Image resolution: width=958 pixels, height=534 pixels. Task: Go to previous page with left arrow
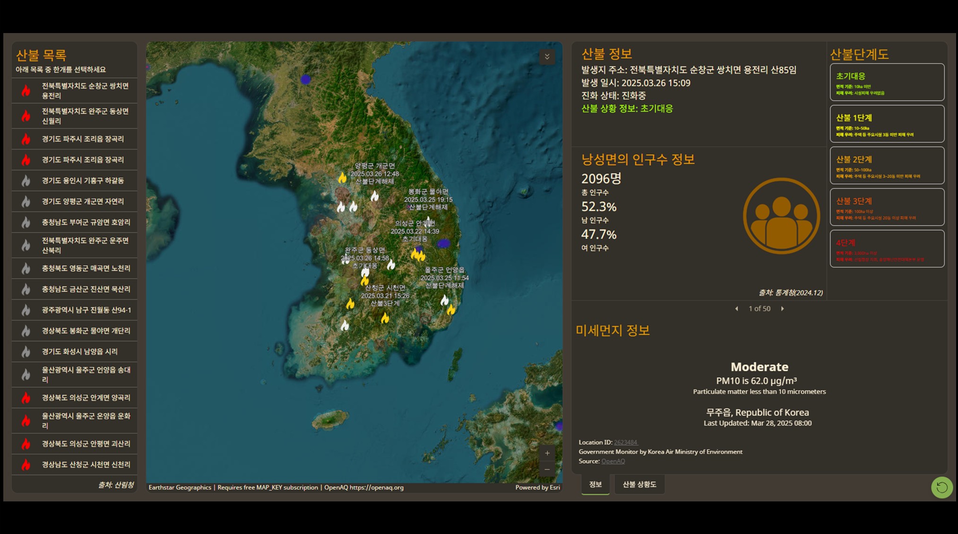tap(736, 308)
